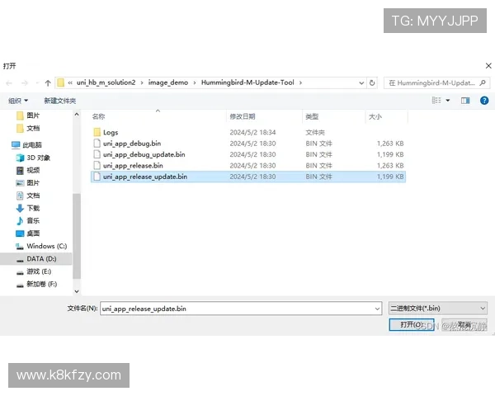Expand the view options dropdown arrow
495x396 pixels.
448,101
